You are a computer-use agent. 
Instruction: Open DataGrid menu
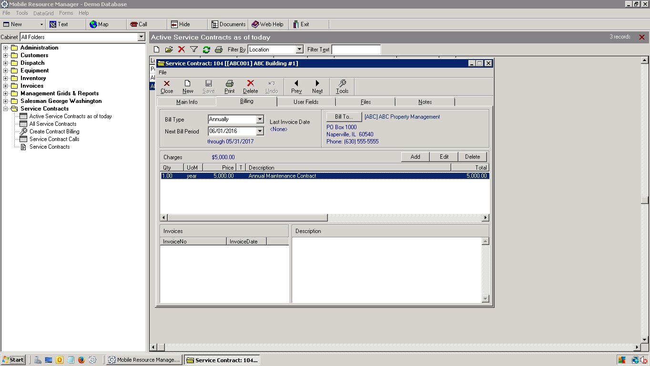pyautogui.click(x=43, y=13)
